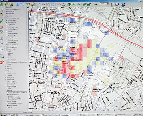Screen dimensions: 143x116
Task: Select the Podlage tree group
Action: tap(9, 88)
